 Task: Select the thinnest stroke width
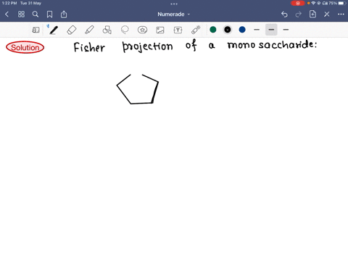point(257,30)
